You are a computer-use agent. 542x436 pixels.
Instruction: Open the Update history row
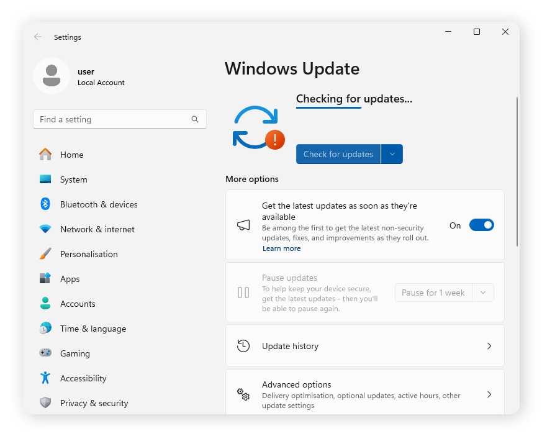click(x=364, y=346)
